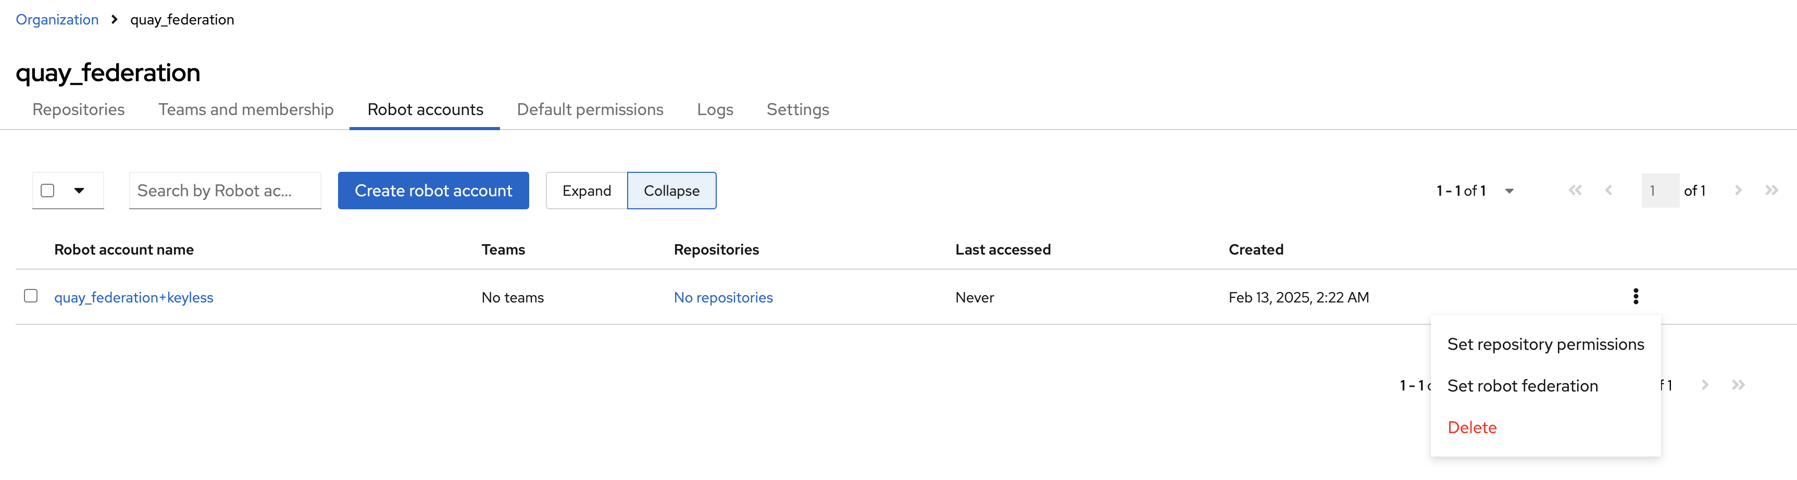Screen dimensions: 1797x480
Task: Click the bottom pagination next page arrow
Action: (x=1704, y=385)
